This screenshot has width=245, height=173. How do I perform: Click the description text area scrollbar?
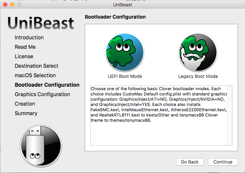tap(230, 115)
